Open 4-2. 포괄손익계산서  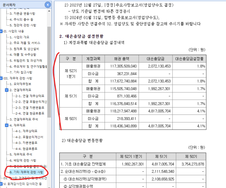(29, 137)
